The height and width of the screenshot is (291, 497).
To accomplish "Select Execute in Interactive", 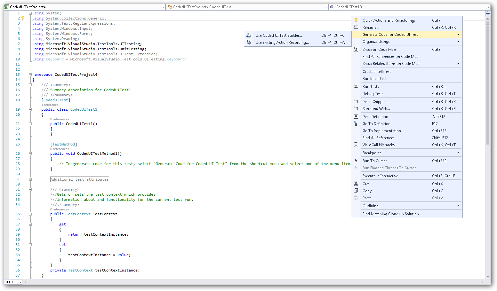I will (407, 176).
